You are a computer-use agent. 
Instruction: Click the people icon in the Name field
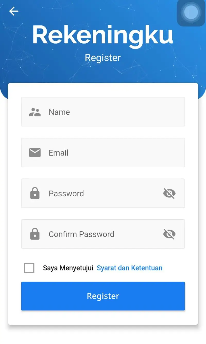click(35, 112)
